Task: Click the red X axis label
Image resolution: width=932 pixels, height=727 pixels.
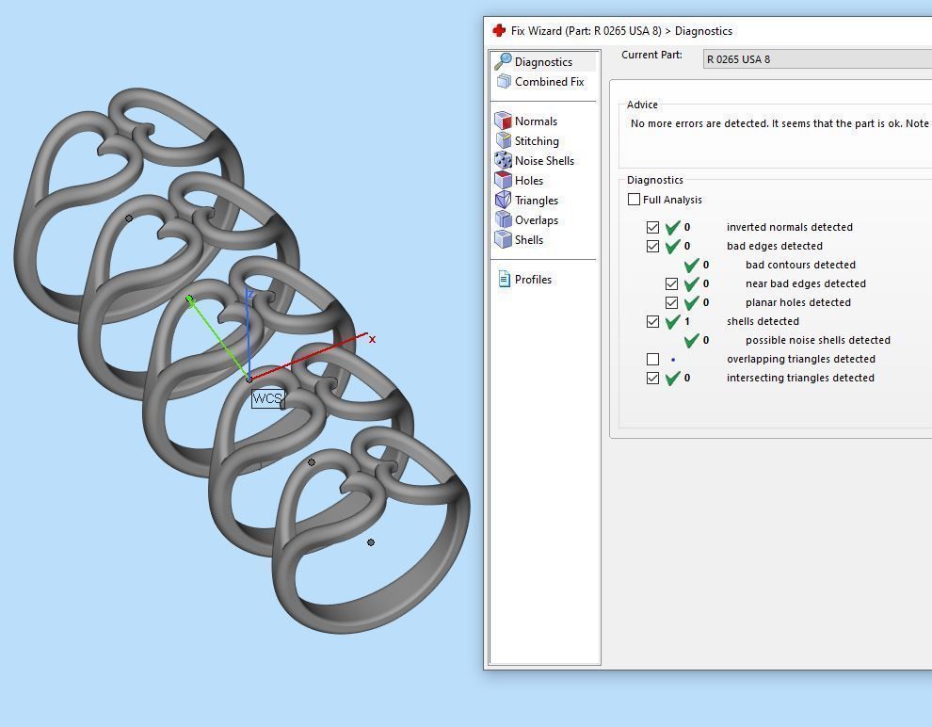Action: click(372, 339)
